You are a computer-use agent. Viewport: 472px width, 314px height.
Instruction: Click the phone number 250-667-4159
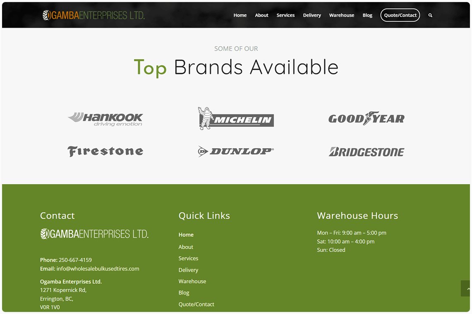coord(75,260)
